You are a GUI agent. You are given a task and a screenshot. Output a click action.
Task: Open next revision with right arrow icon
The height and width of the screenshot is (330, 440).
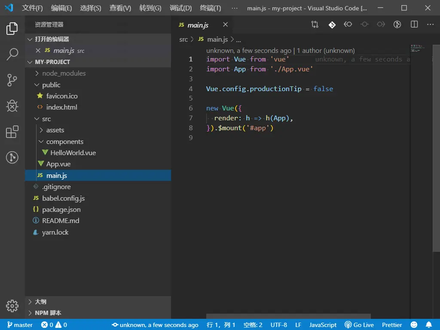381,24
